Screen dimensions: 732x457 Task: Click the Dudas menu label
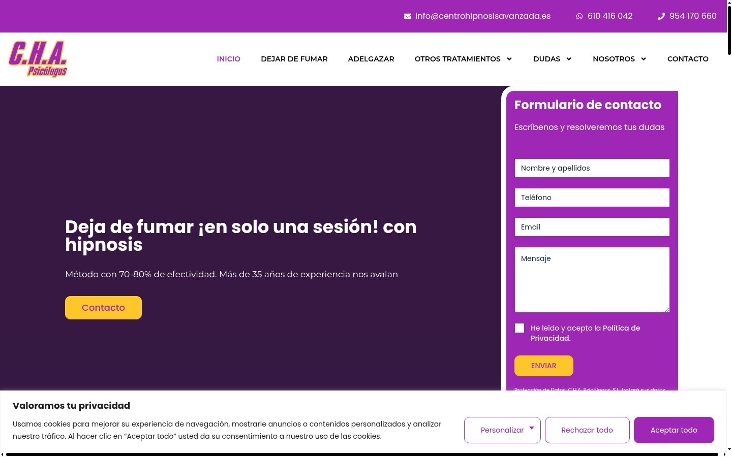coord(546,59)
